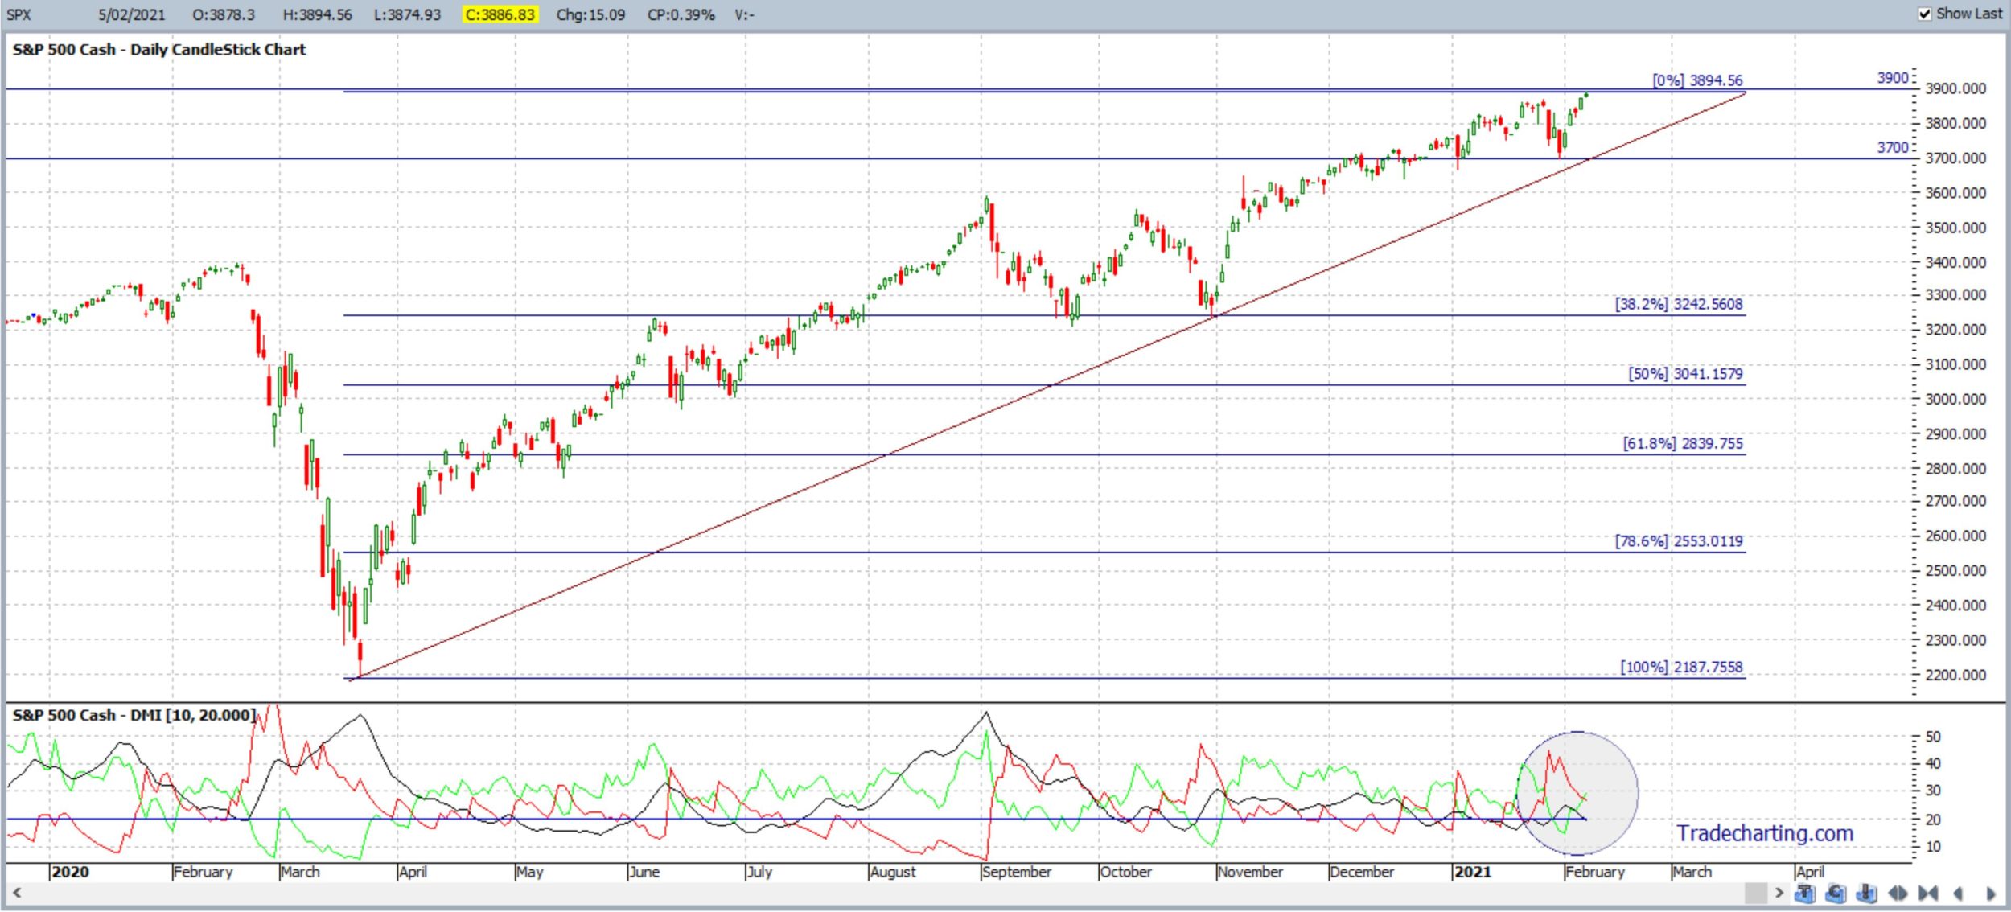
Task: Click the 3700 horizontal line label
Action: (1892, 147)
